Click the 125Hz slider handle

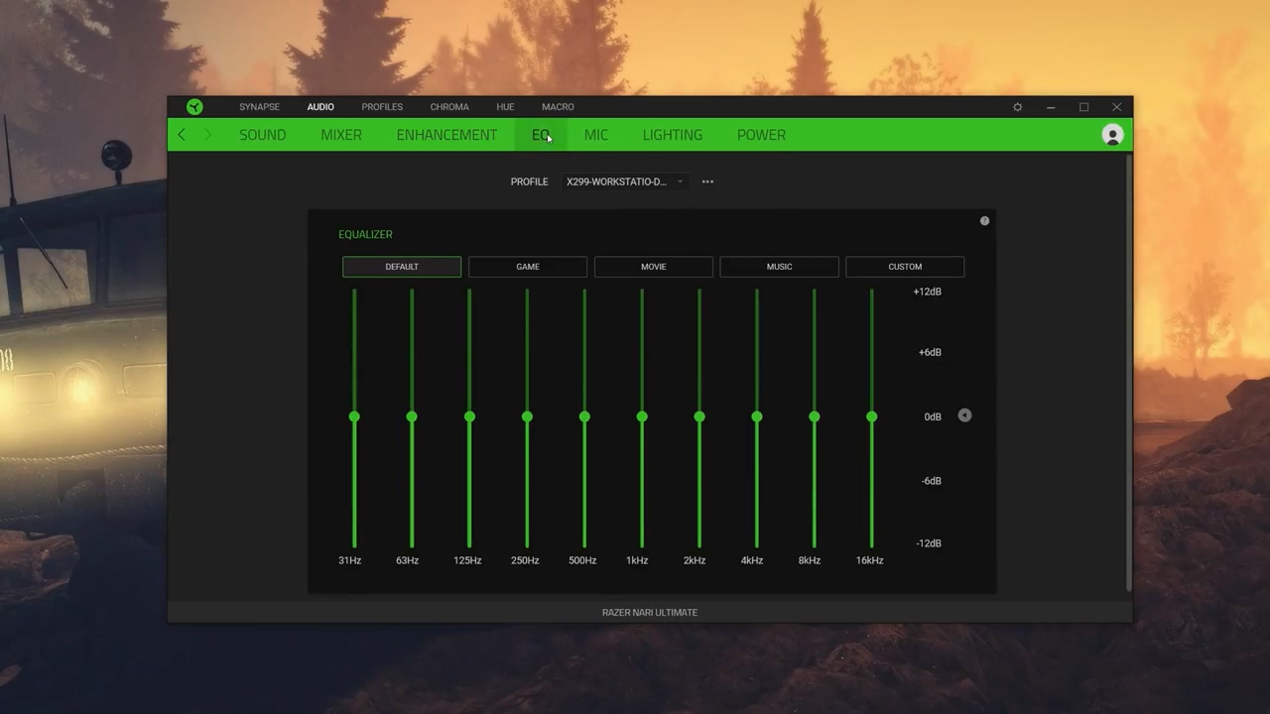click(469, 416)
